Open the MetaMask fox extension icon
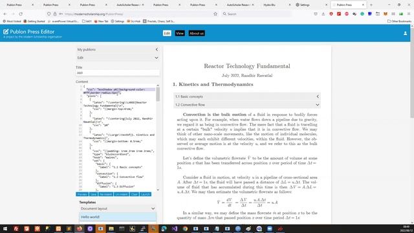 pyautogui.click(x=386, y=14)
